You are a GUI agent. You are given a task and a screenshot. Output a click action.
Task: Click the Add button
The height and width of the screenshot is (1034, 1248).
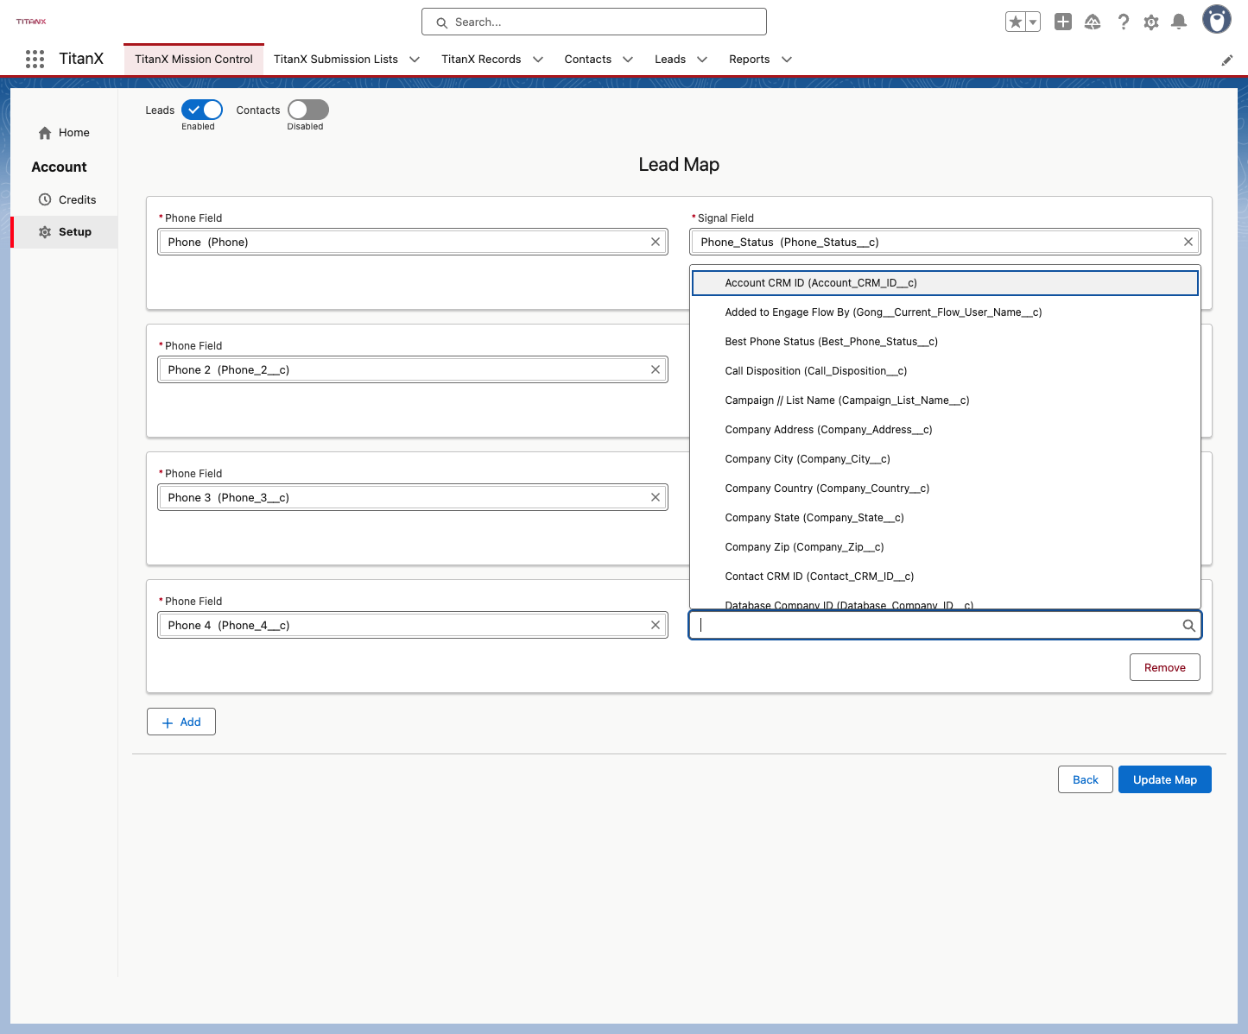point(181,722)
